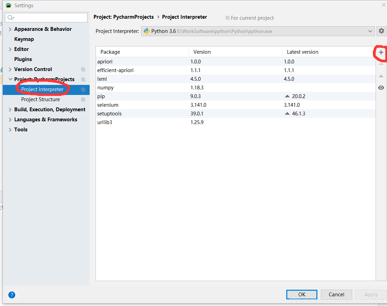The image size is (387, 306).
Task: Click version 3.141.0 in Version column
Action: (x=198, y=105)
